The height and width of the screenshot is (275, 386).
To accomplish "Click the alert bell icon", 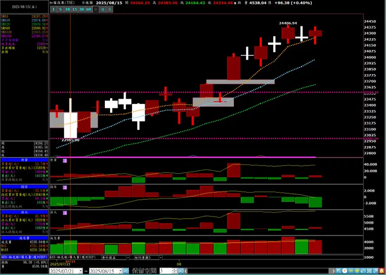I will [382, 271].
